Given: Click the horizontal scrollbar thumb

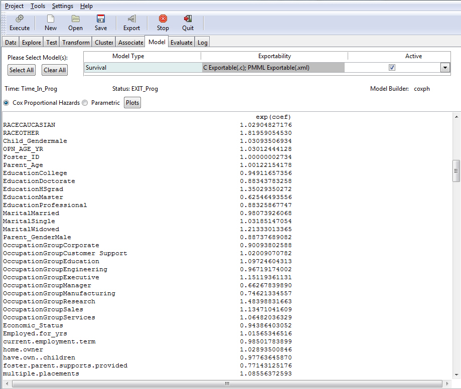Looking at the screenshot, I should (x=227, y=383).
